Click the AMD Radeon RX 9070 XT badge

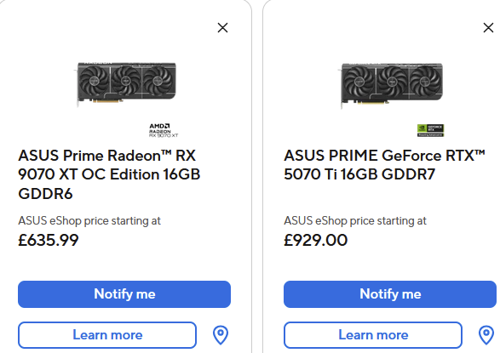[x=164, y=130]
